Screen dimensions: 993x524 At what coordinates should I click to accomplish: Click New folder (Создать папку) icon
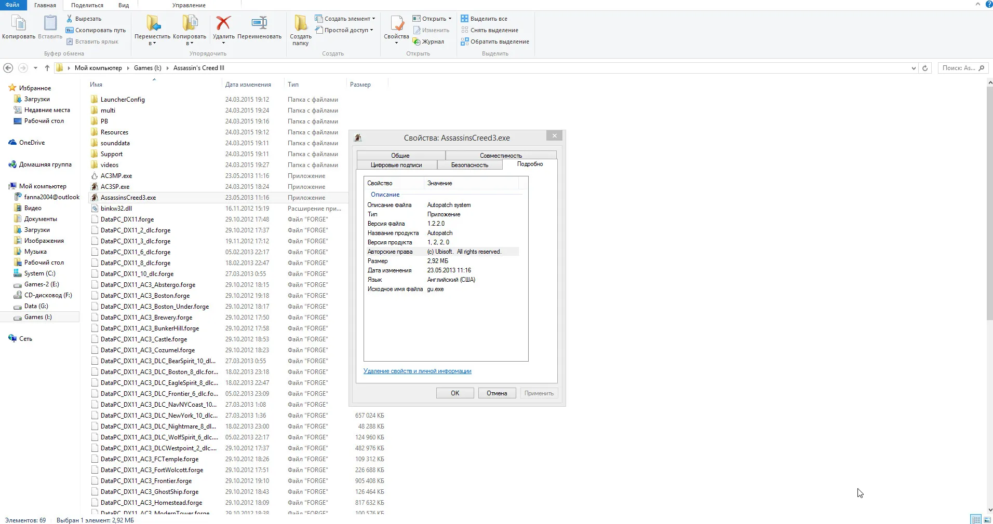coord(301,23)
